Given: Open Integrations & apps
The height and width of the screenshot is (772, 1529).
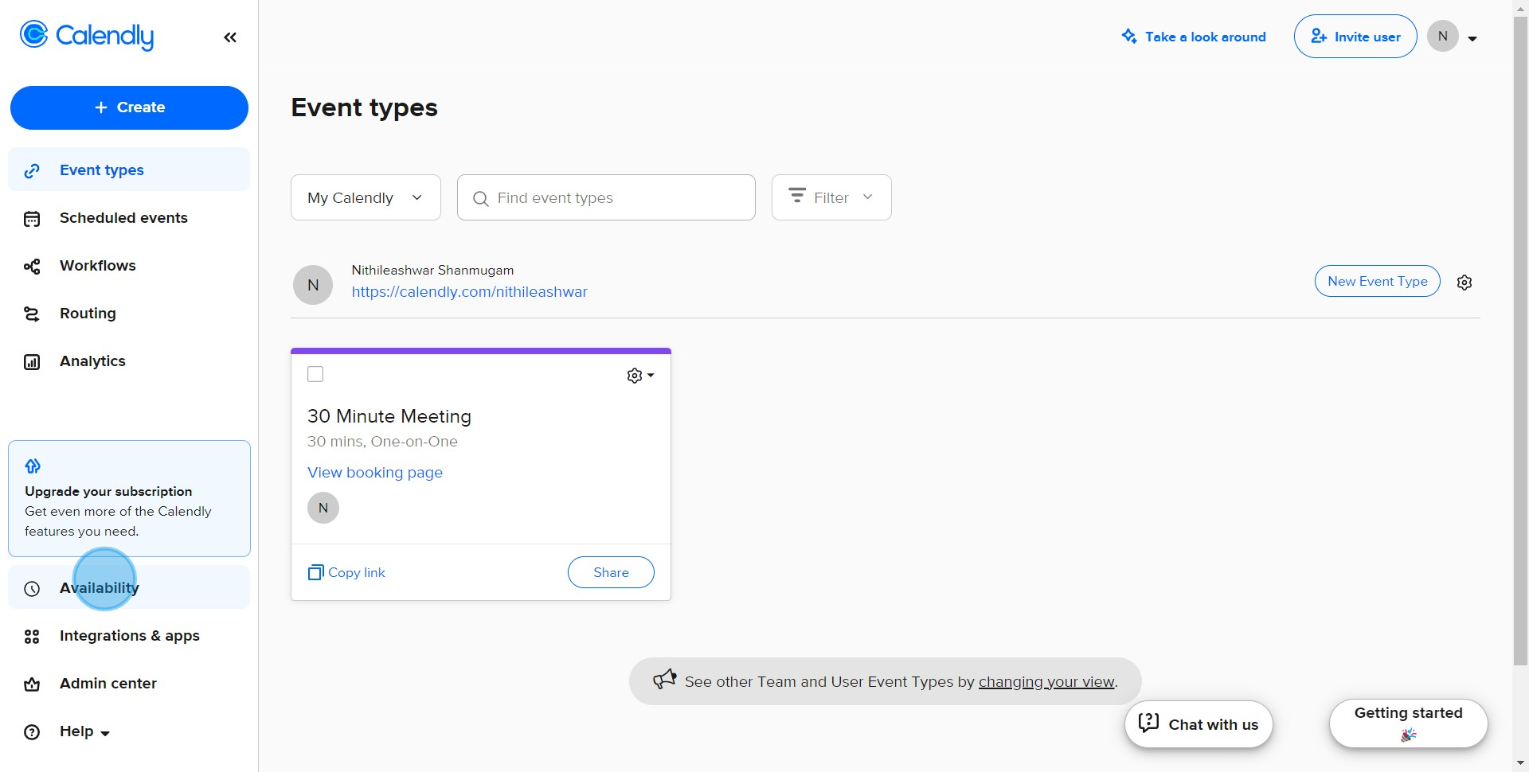Looking at the screenshot, I should coord(129,636).
